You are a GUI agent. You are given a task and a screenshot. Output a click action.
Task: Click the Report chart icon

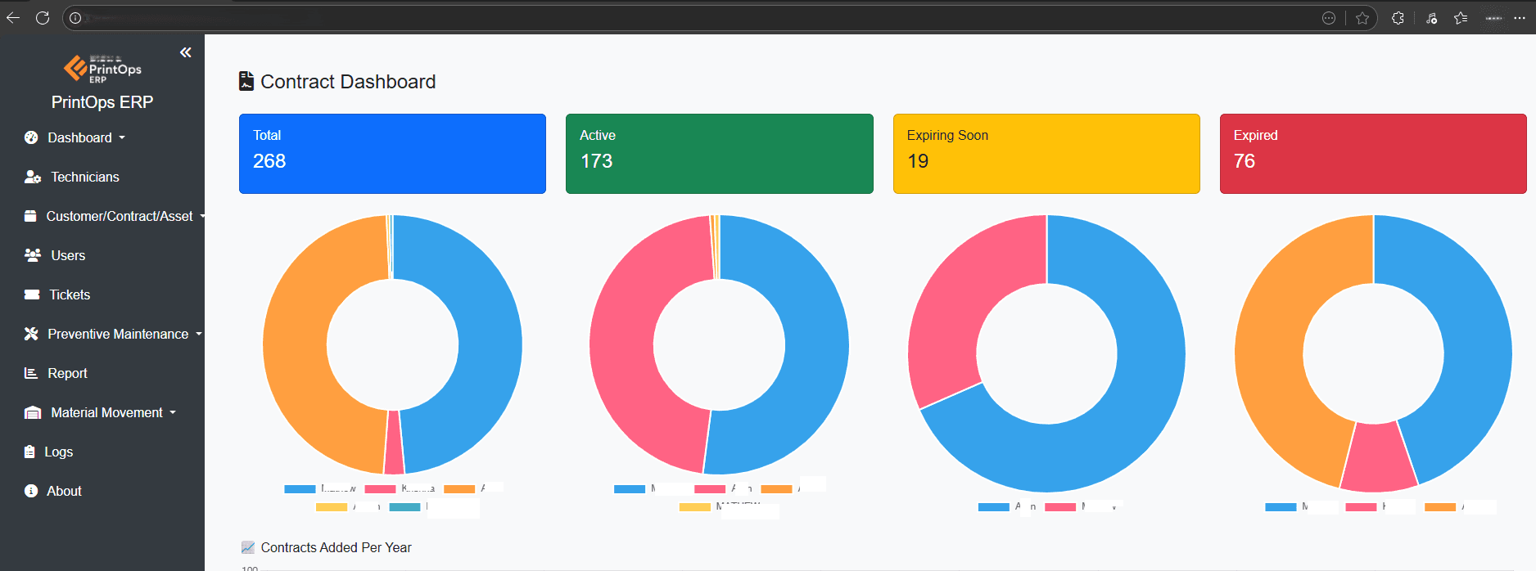(31, 373)
